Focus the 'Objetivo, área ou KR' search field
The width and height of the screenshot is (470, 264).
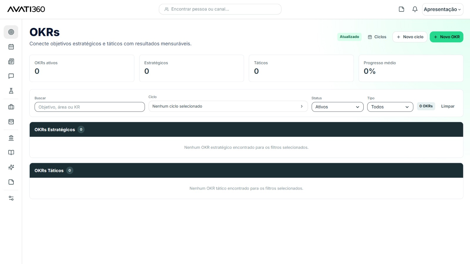90,107
